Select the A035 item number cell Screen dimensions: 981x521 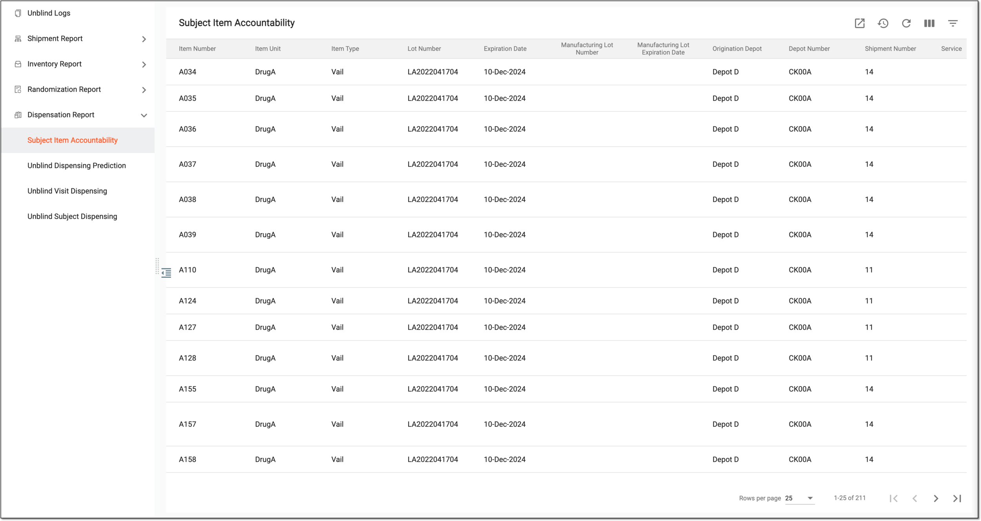click(x=188, y=98)
